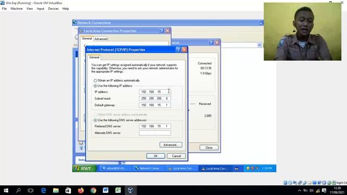Open Microsoft Word from host taskbar
Image resolution: width=347 pixels, height=195 pixels.
click(106, 190)
